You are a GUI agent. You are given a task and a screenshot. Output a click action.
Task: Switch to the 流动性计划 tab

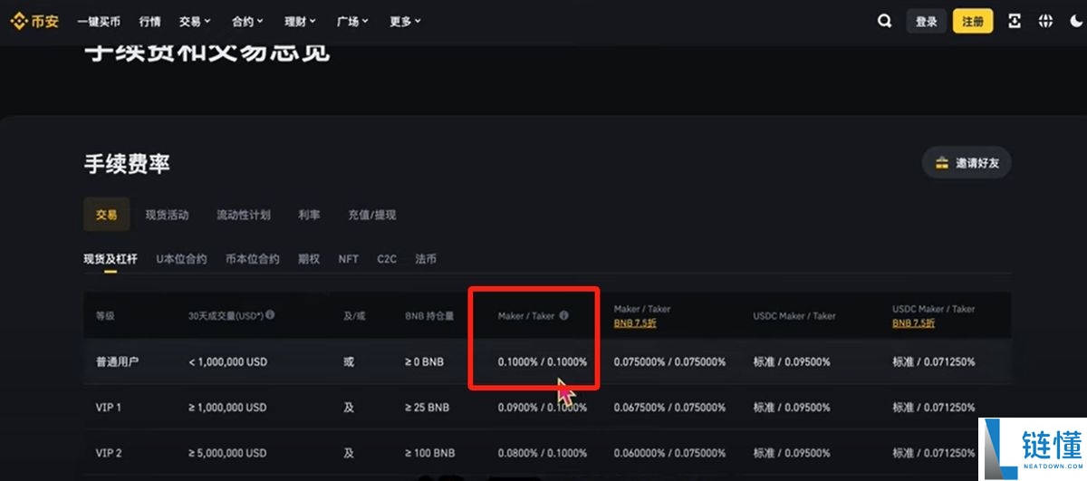pyautogui.click(x=243, y=215)
